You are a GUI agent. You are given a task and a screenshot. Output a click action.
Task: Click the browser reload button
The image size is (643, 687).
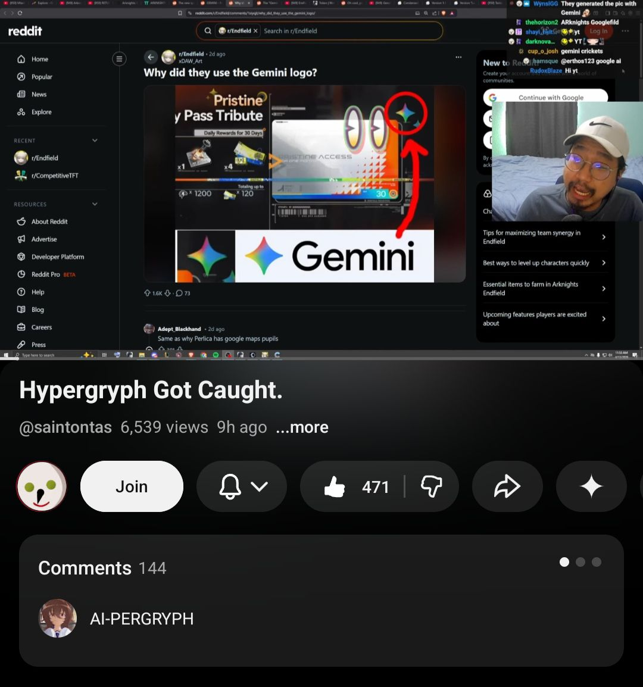pos(20,13)
